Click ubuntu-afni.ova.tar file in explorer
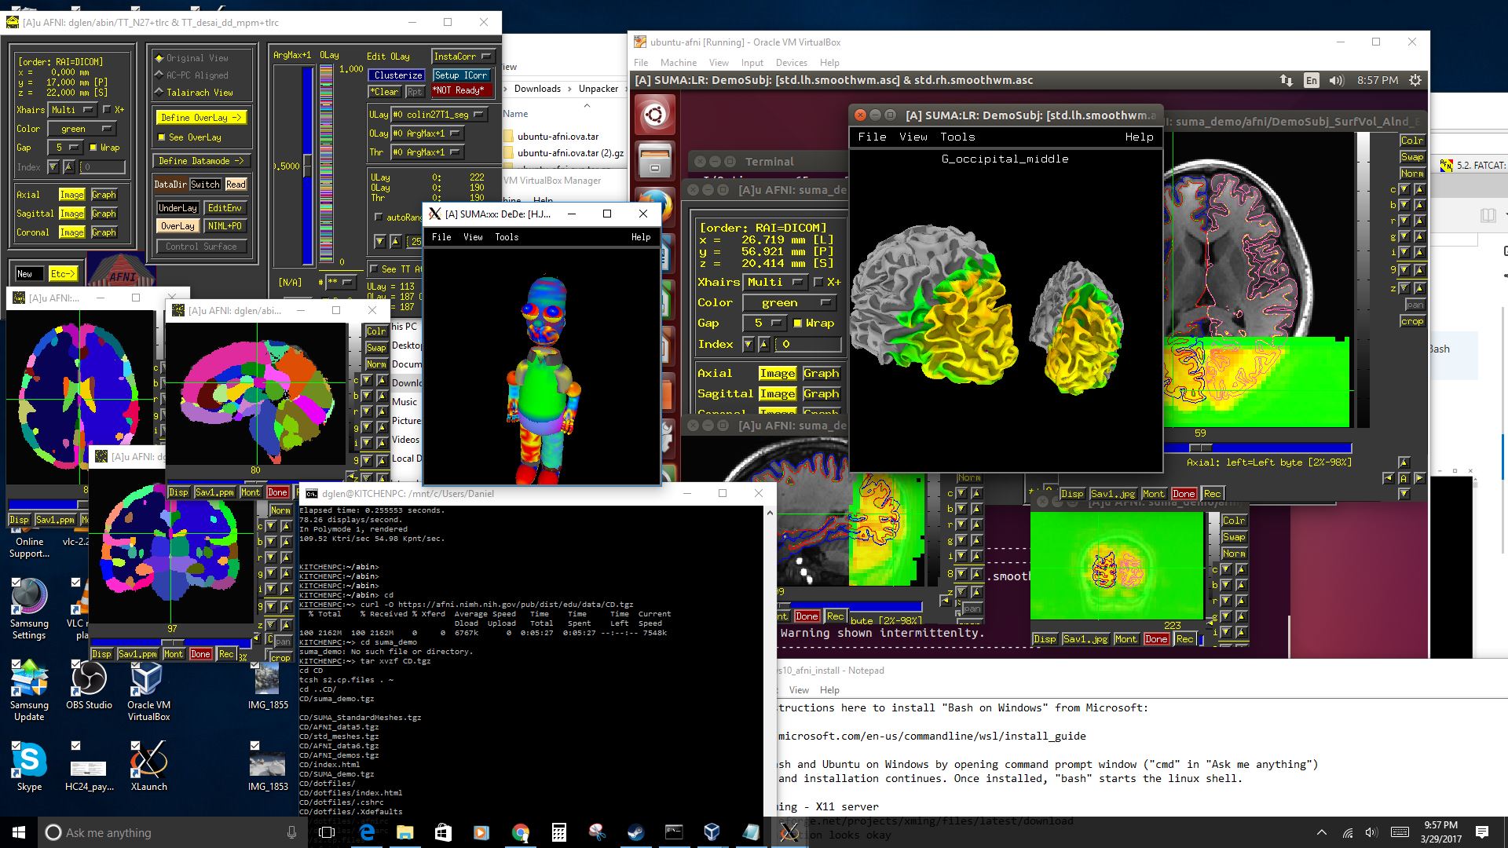Viewport: 1508px width, 848px height. pos(557,136)
